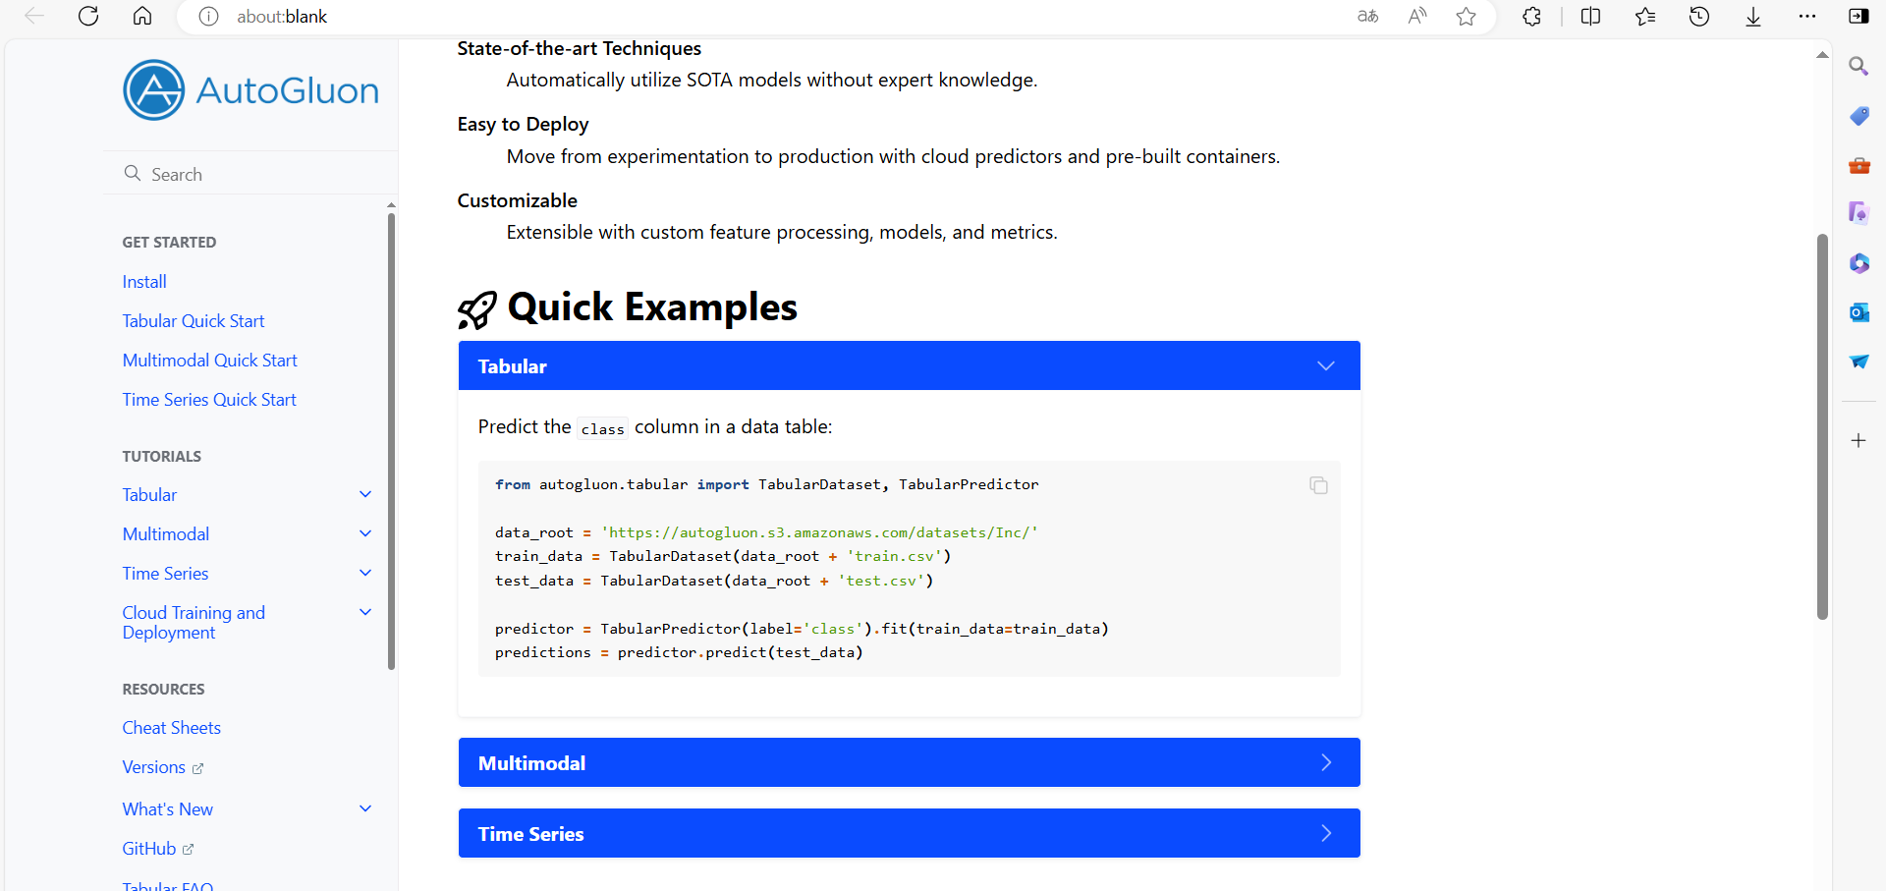Collapse the Tabular example panel
The image size is (1886, 891).
pos(1325,366)
